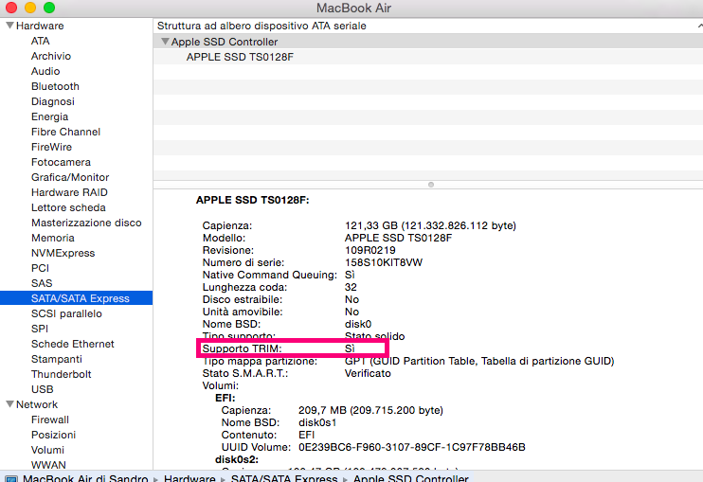Select the APPLE SSD TS0128F device row
Image resolution: width=703 pixels, height=482 pixels.
427,57
